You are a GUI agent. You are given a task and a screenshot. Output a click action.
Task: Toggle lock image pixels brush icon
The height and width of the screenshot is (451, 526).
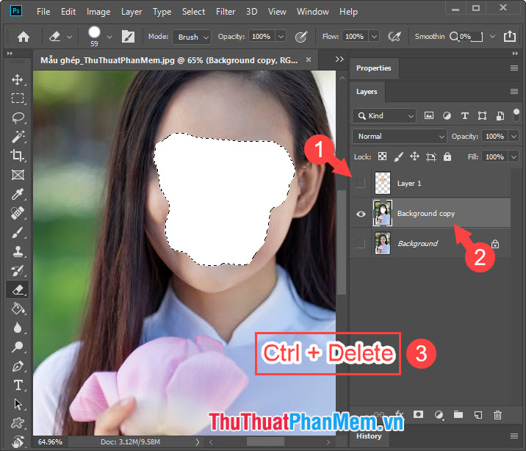coord(398,156)
